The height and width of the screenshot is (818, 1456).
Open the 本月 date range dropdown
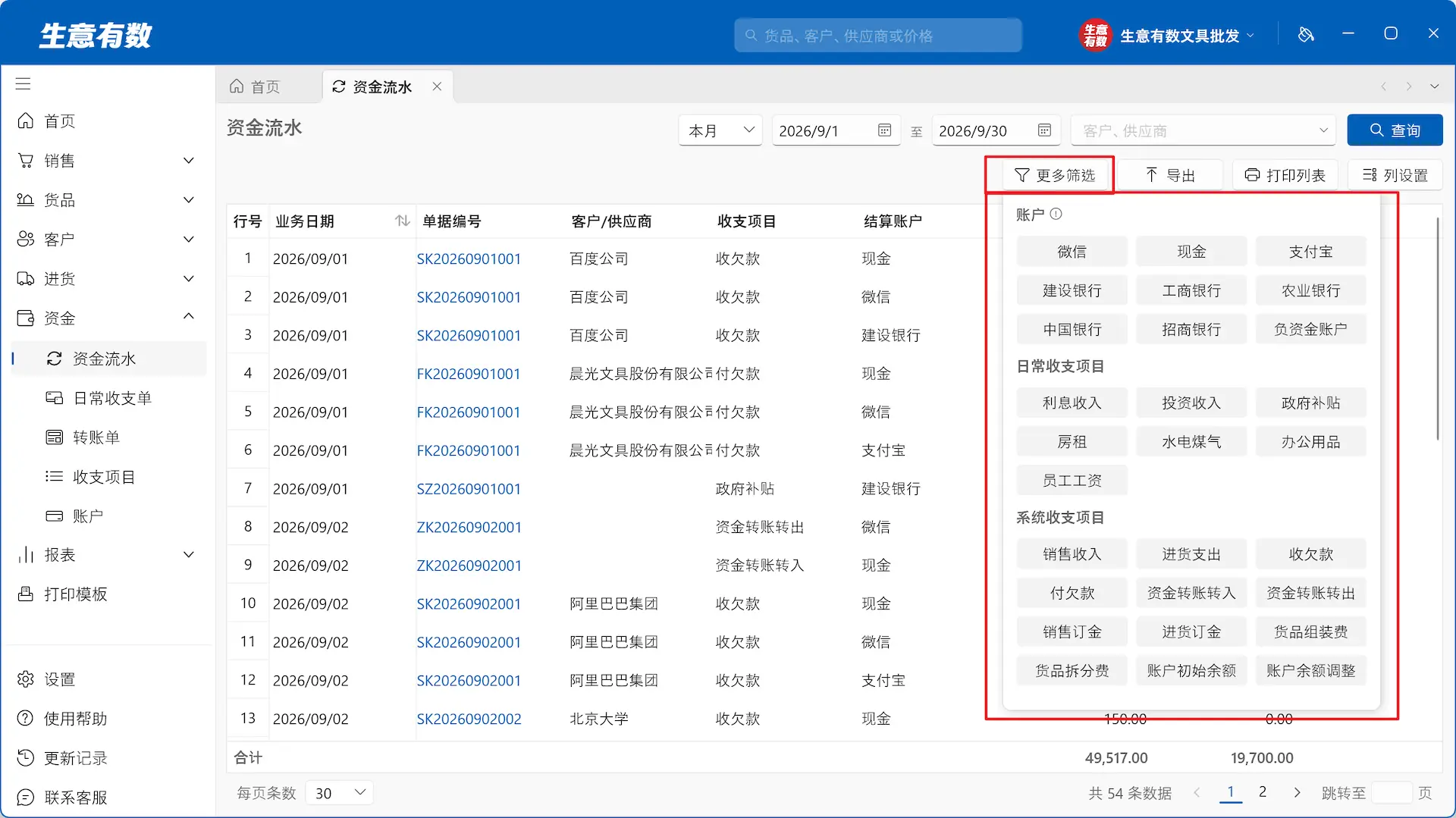pos(720,130)
